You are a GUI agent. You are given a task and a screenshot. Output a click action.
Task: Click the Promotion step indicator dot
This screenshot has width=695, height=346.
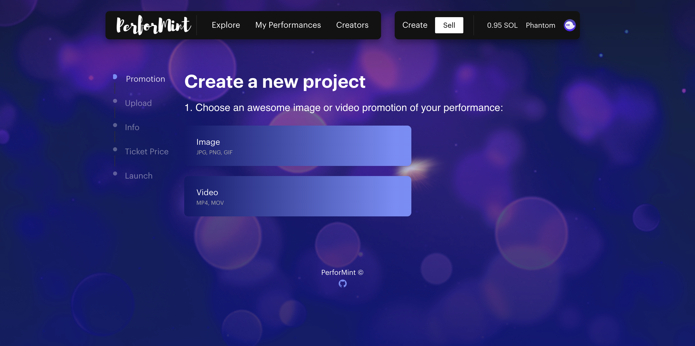115,77
